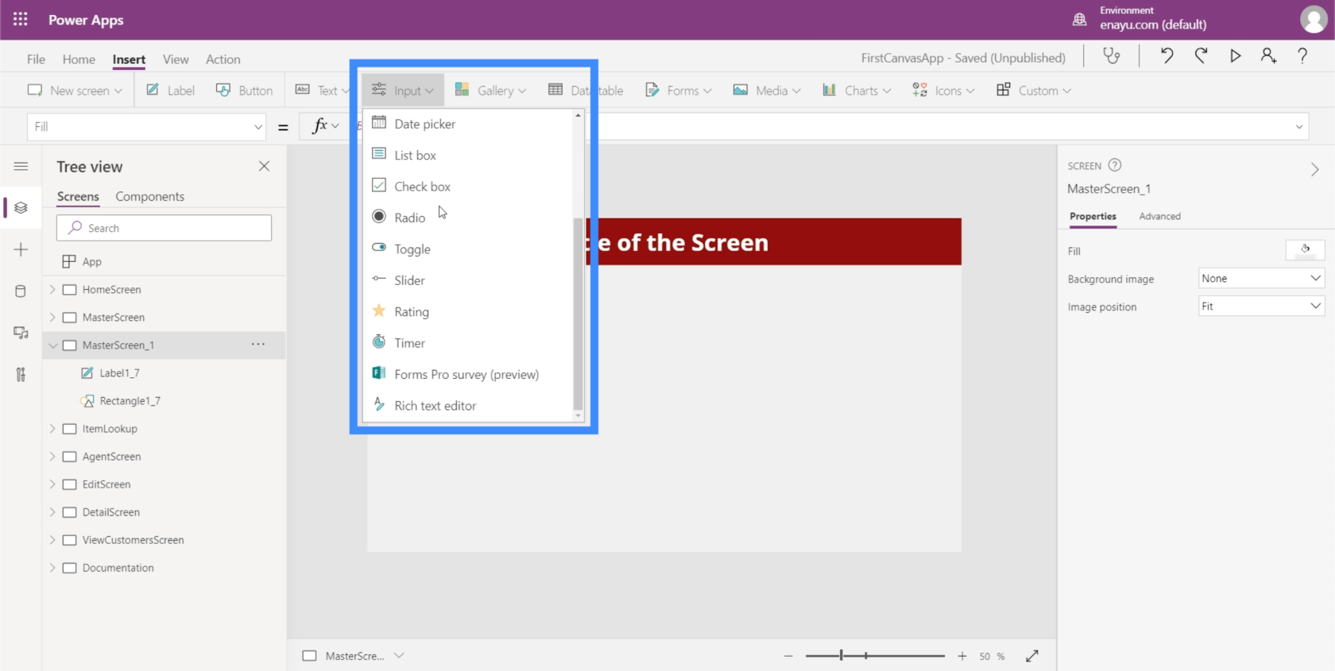Click the Environment globe icon
This screenshot has width=1335, height=671.
tap(1079, 19)
